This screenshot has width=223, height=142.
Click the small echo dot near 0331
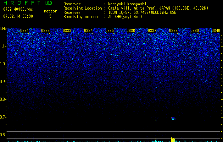tap(17, 120)
